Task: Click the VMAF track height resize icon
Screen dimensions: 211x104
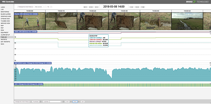Action: click(210, 33)
